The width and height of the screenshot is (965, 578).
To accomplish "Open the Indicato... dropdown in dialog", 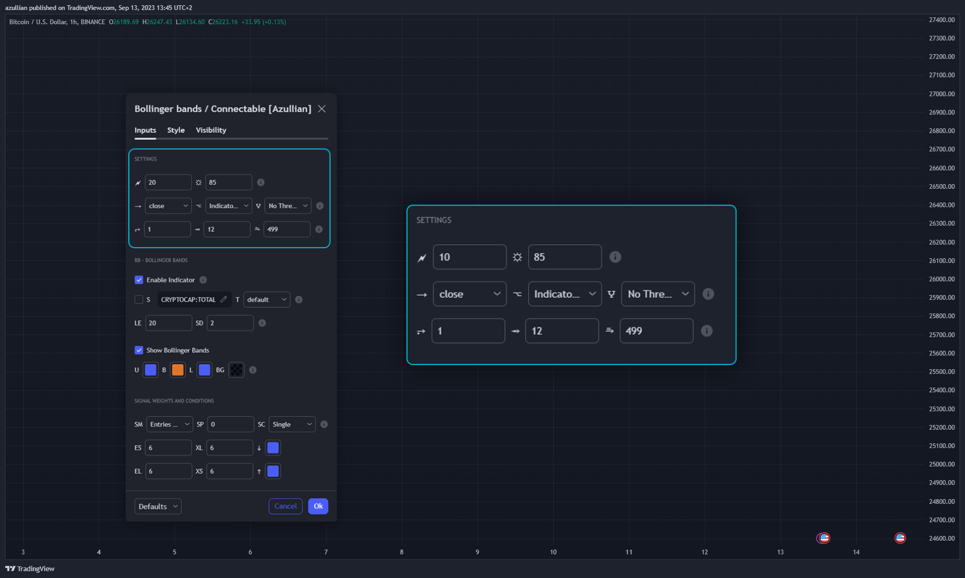I will 228,206.
